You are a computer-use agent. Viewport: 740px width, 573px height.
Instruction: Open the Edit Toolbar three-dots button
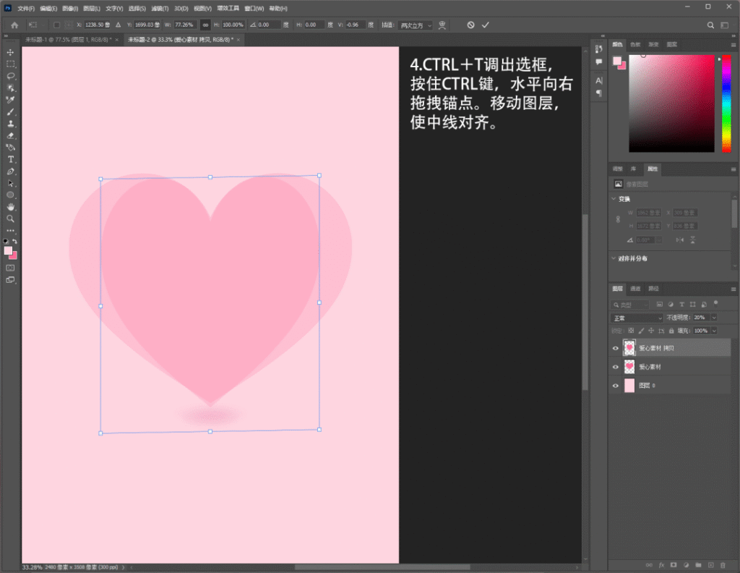[10, 231]
